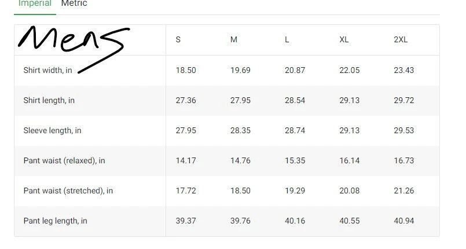
Task: Click the L size column header
Action: [287, 40]
